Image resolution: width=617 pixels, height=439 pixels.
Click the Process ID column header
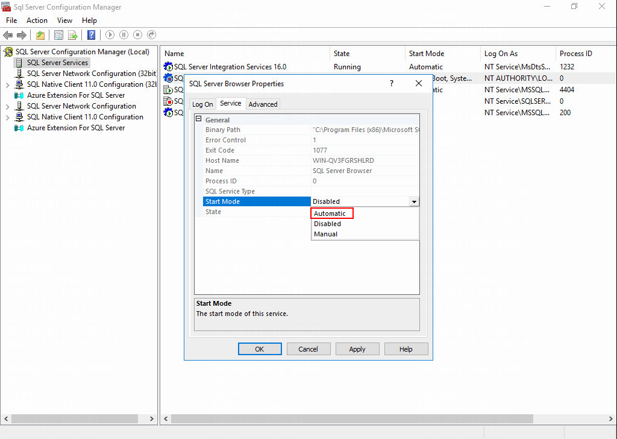click(586, 54)
